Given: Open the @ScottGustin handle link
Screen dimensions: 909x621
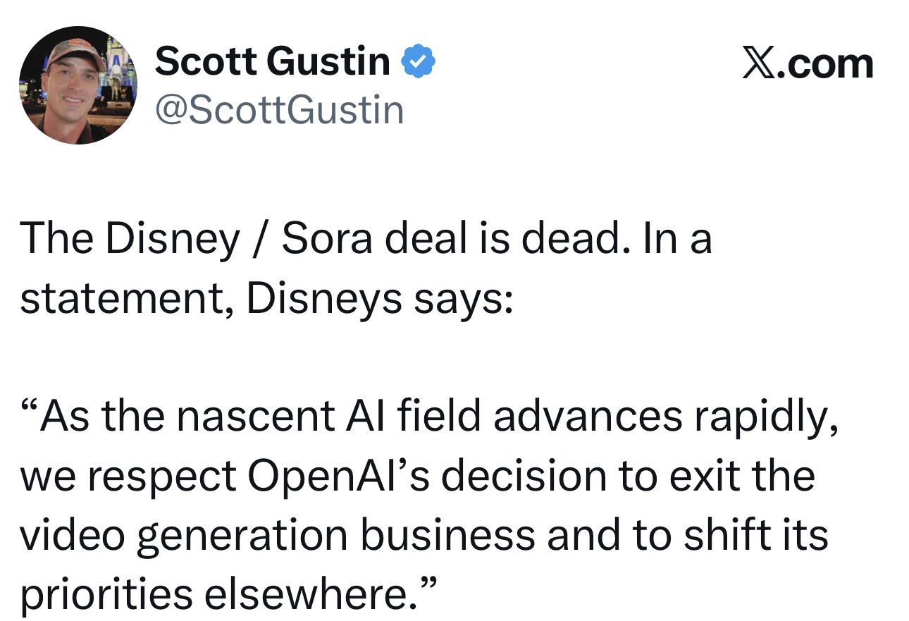Looking at the screenshot, I should click(x=279, y=111).
